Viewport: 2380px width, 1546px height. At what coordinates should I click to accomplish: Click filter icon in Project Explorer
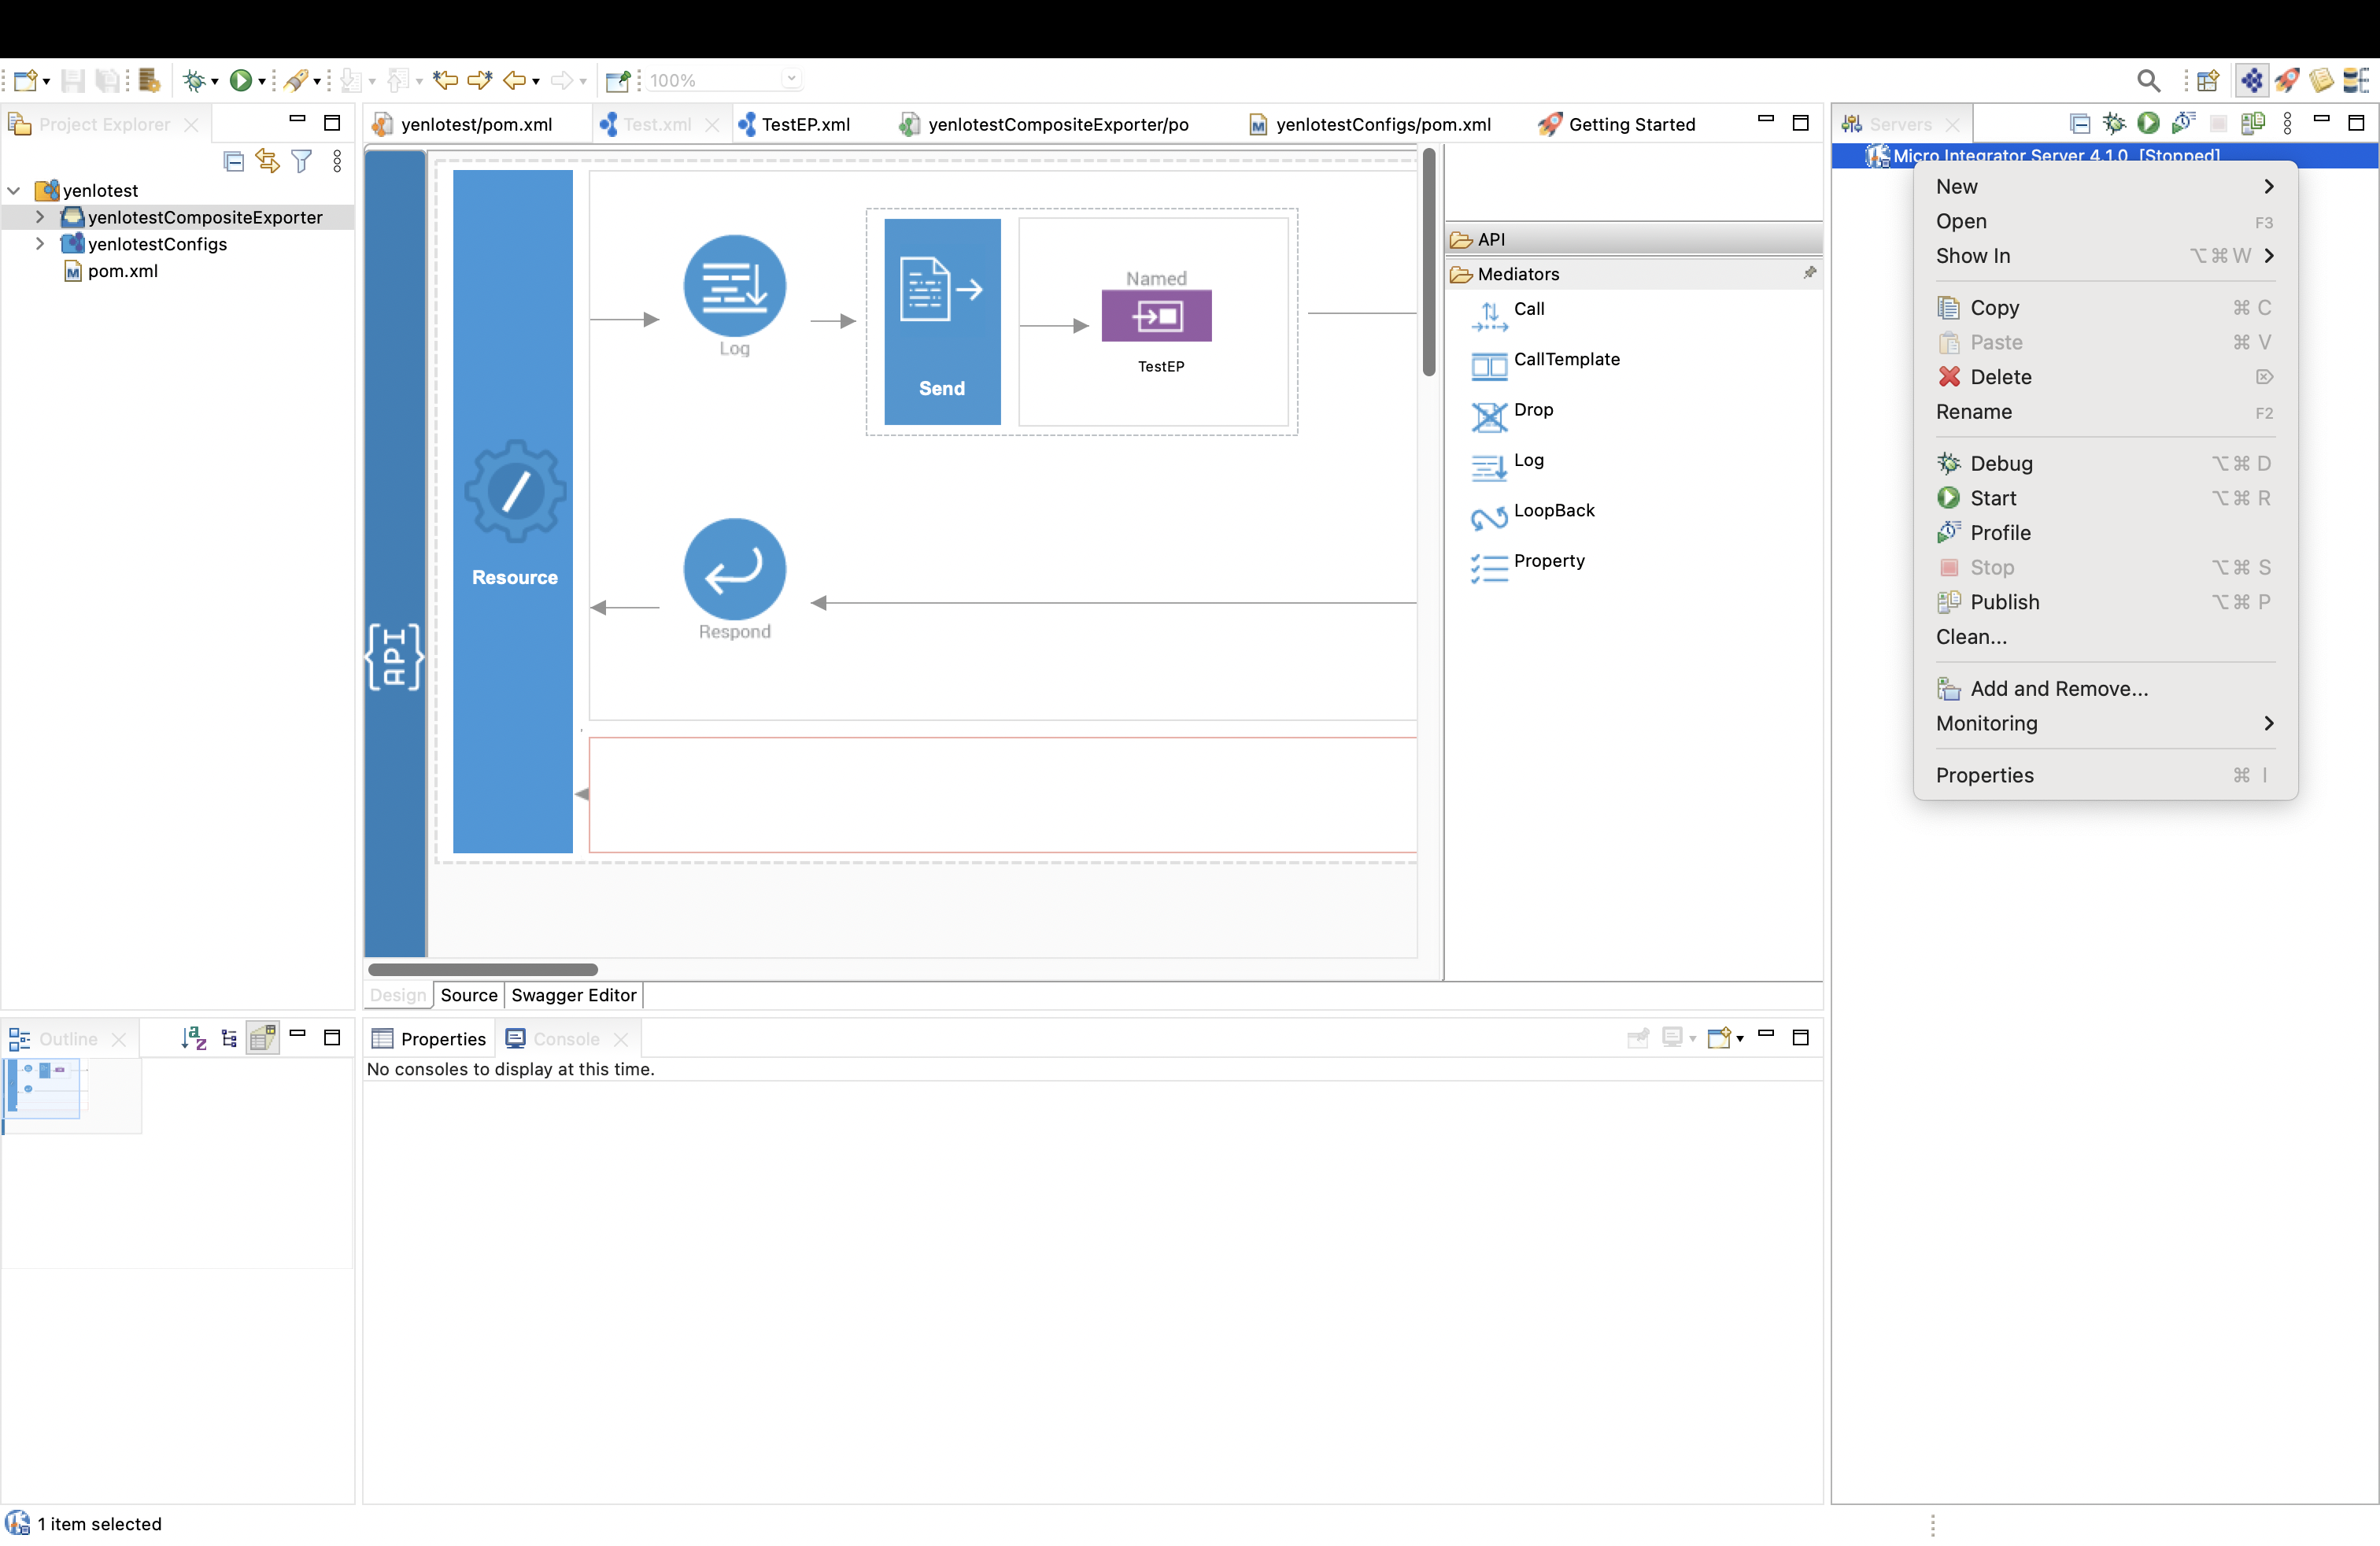pos(301,161)
